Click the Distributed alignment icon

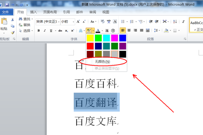148,30
